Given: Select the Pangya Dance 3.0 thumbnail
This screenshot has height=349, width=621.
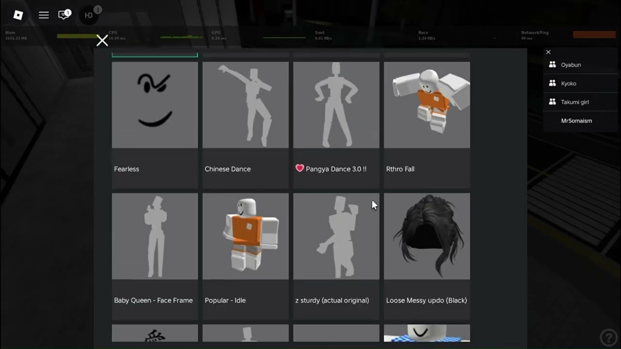Looking at the screenshot, I should coord(336,105).
